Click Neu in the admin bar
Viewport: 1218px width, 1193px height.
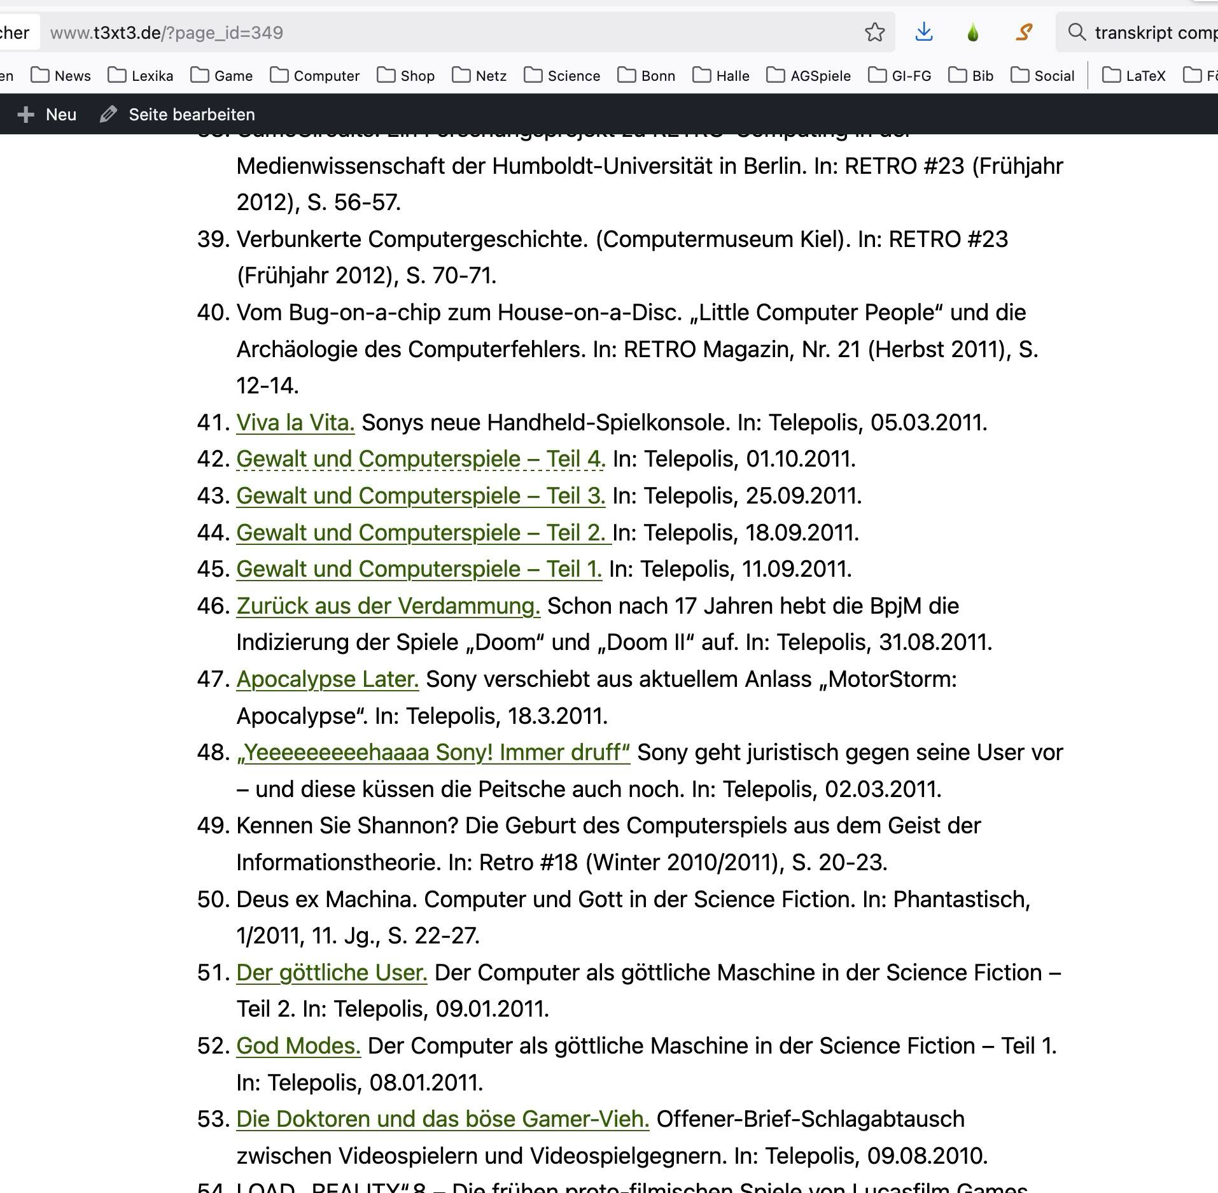tap(61, 115)
